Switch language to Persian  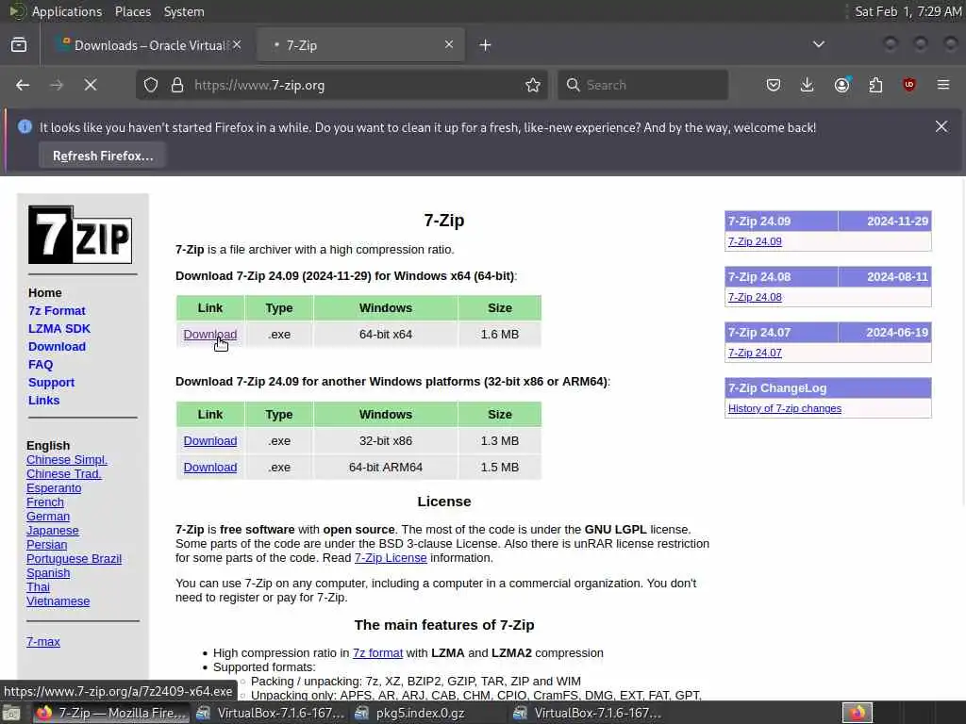click(x=47, y=545)
